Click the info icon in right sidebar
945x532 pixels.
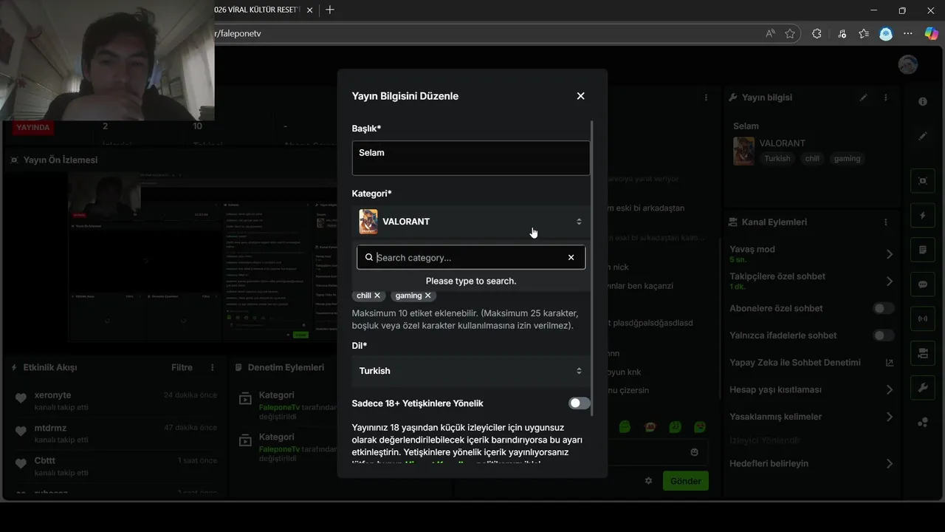[x=923, y=102]
